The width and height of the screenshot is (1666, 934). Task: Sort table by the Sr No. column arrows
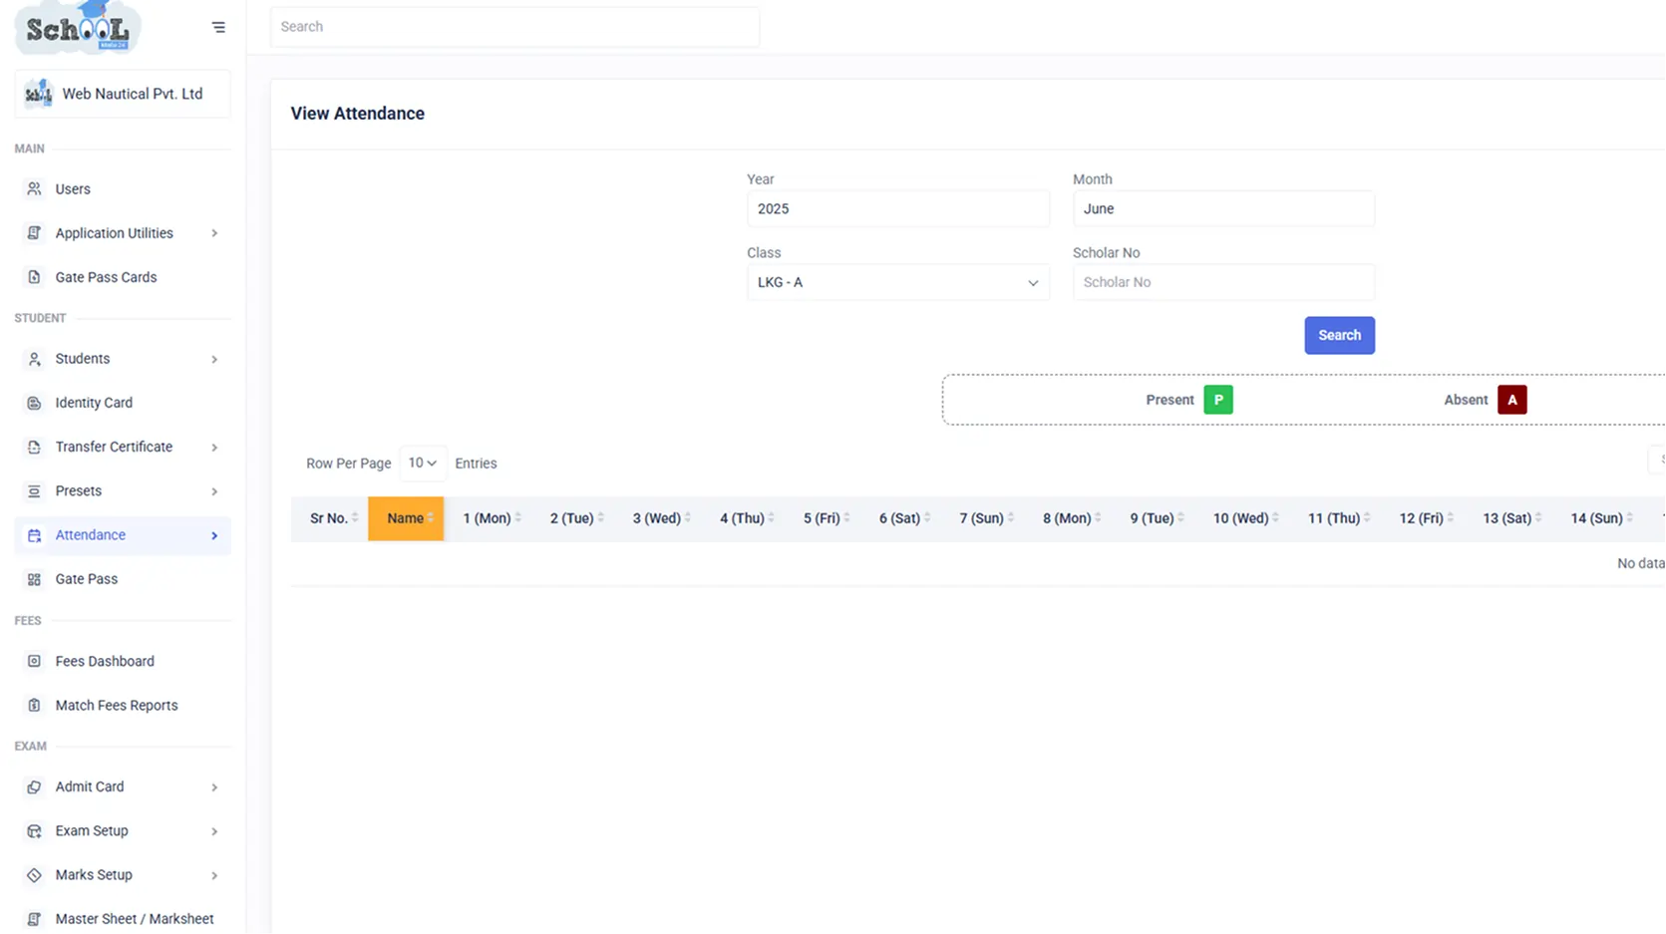[355, 518]
